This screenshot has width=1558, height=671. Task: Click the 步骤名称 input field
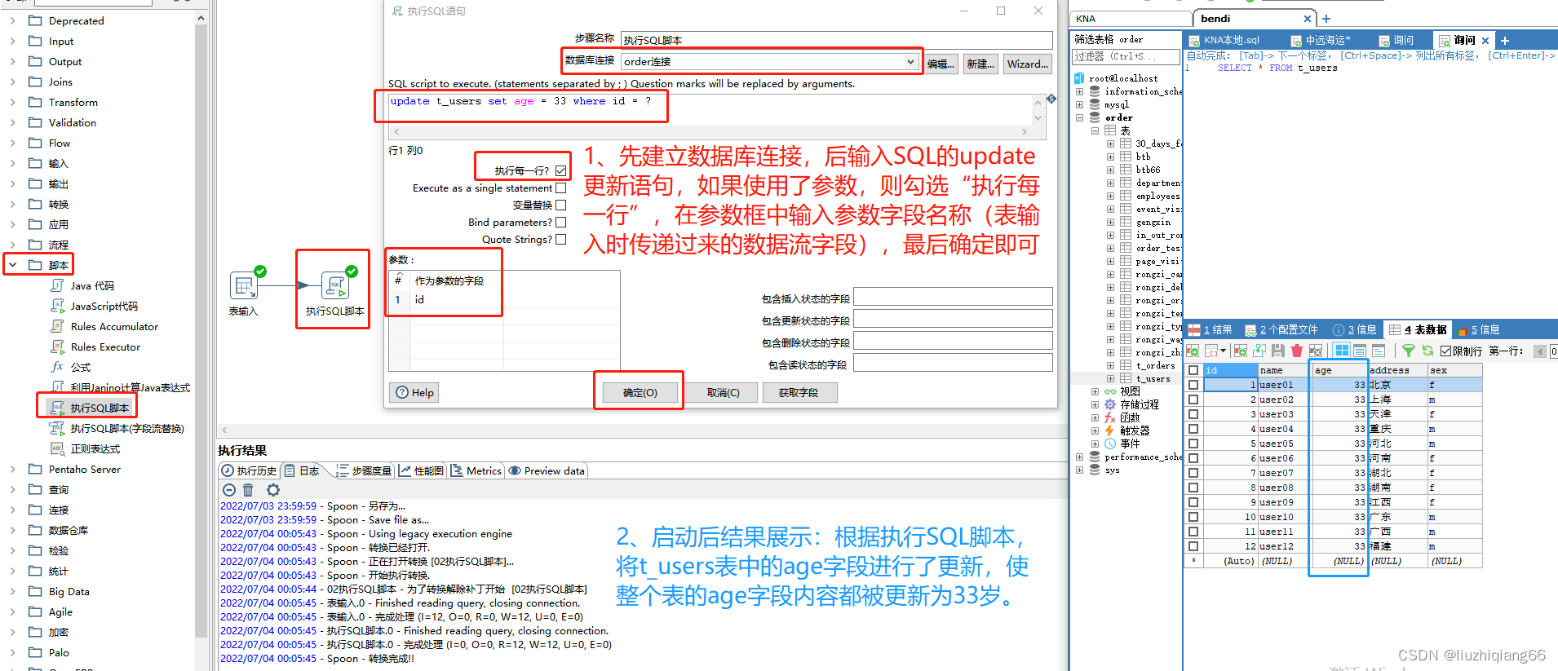click(x=836, y=40)
